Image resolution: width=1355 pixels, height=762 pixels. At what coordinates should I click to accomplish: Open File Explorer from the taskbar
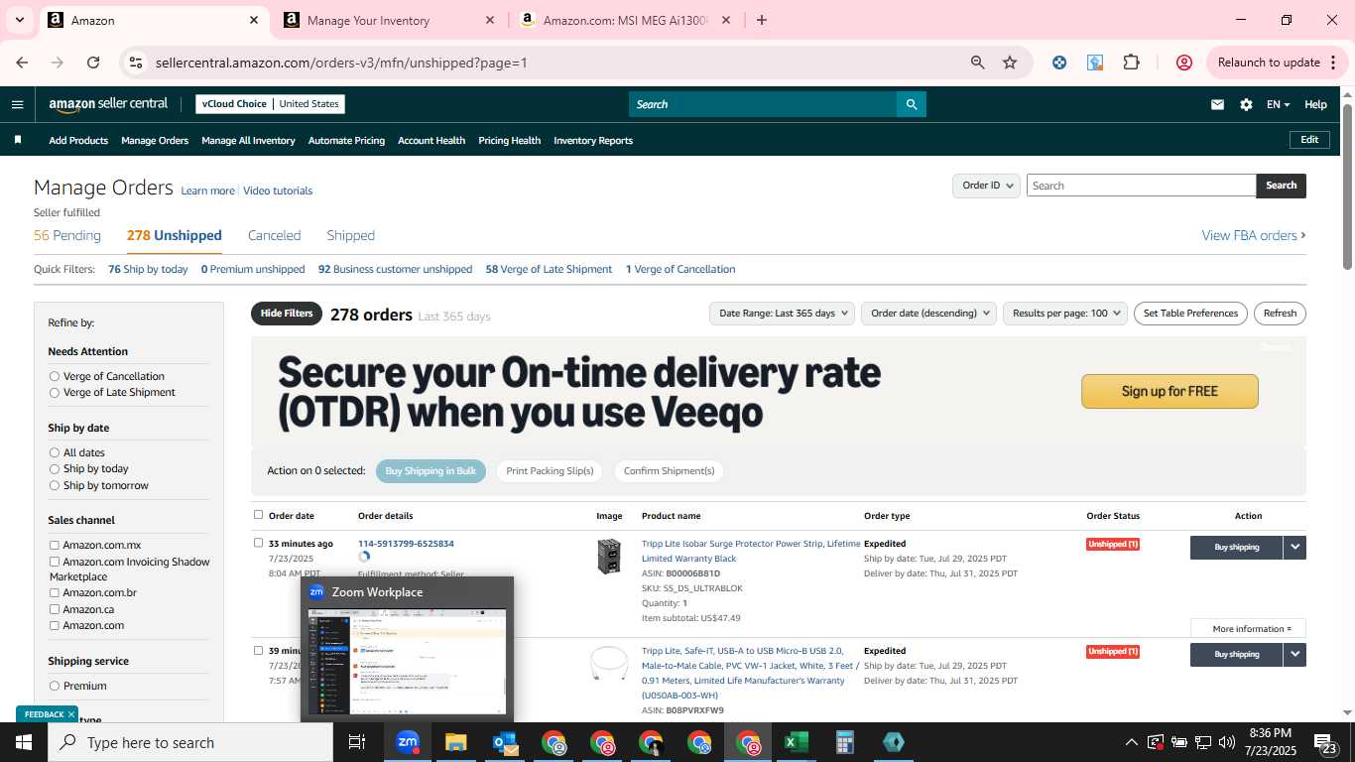coord(455,742)
